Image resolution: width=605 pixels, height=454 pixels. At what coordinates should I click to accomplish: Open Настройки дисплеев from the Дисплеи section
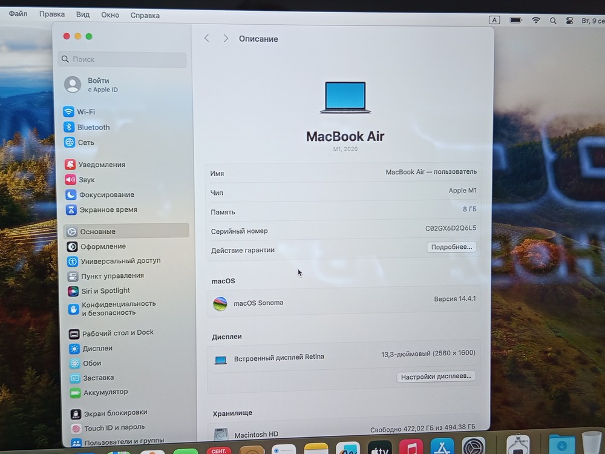[436, 376]
